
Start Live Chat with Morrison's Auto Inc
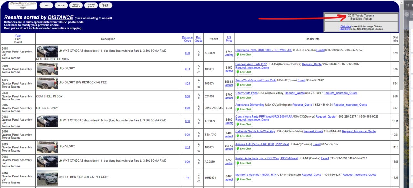tap(244, 179)
